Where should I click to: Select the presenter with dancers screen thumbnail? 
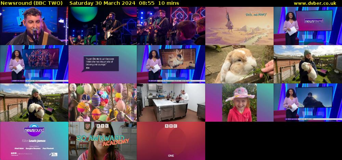34,64
